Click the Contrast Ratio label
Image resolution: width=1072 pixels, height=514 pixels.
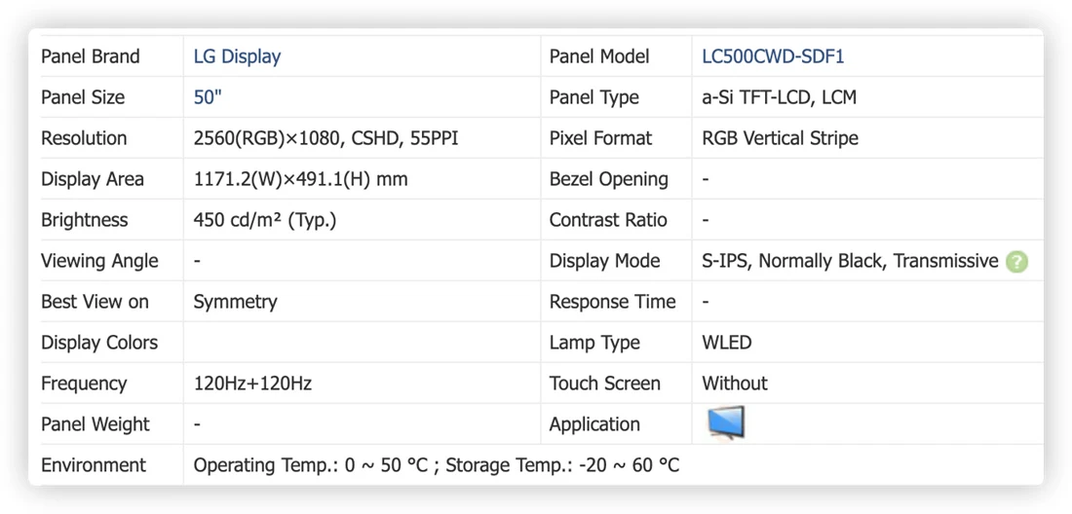(x=608, y=220)
